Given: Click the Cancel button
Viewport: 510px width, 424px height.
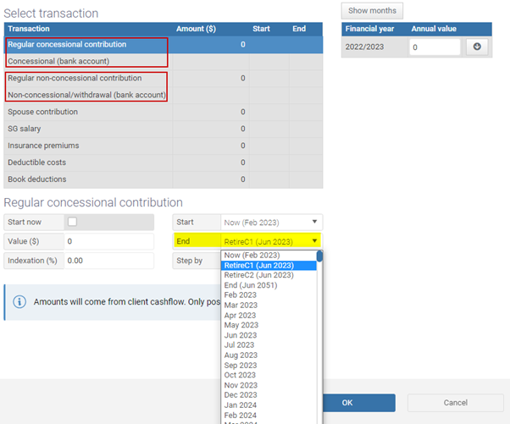Looking at the screenshot, I should tap(455, 403).
